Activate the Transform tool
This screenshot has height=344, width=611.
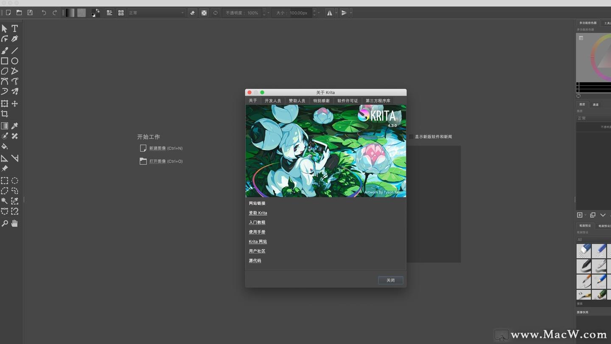5,104
